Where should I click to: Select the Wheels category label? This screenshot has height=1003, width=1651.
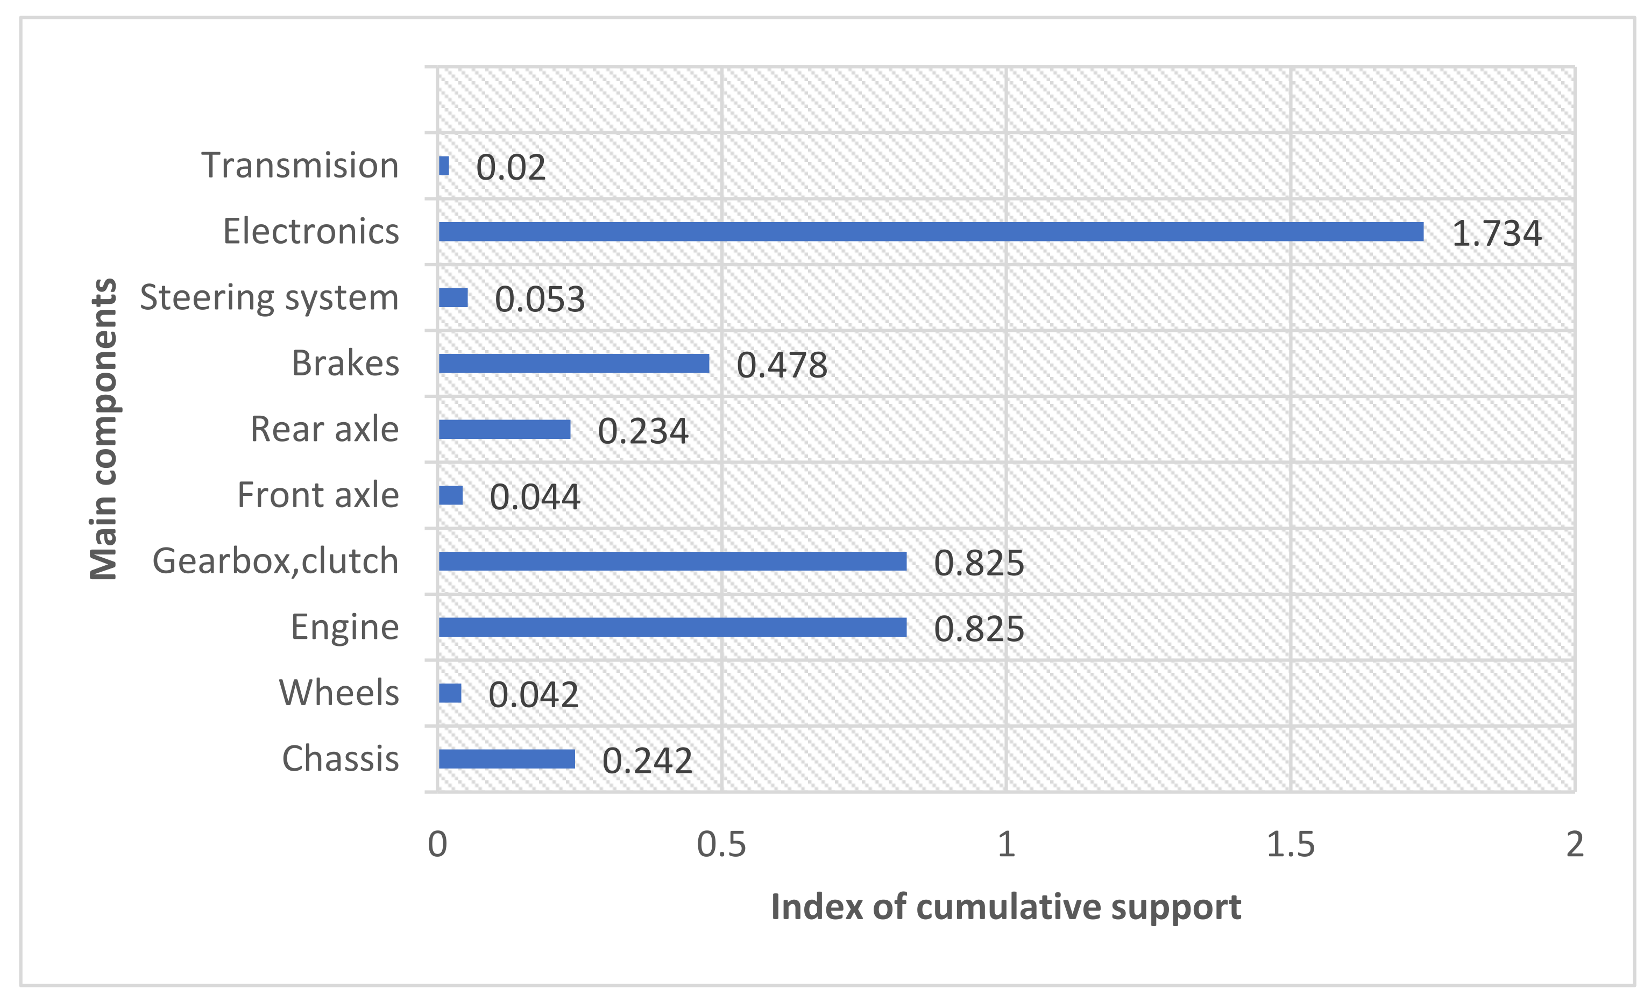[339, 693]
